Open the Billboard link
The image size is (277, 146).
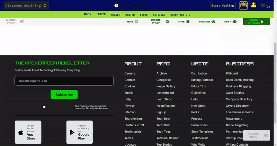tap(232, 73)
